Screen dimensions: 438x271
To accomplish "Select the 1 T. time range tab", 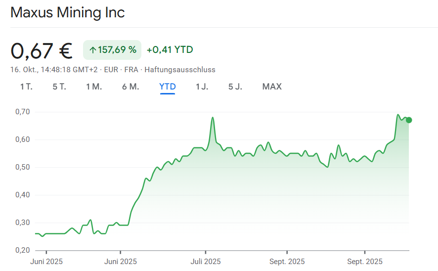I will tap(26, 87).
